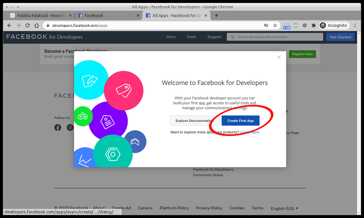Viewport: 364px width, 218px height.
Task: Click the Explore Documentation button
Action: point(194,121)
